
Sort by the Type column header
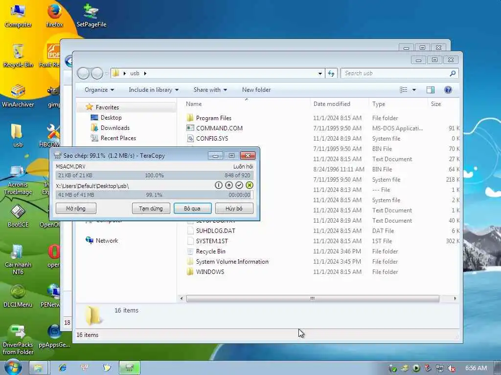point(379,104)
